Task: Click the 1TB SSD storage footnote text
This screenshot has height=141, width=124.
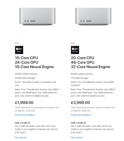Action: point(80,78)
